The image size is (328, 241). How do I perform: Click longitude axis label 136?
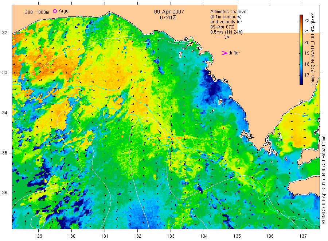tap(270, 236)
